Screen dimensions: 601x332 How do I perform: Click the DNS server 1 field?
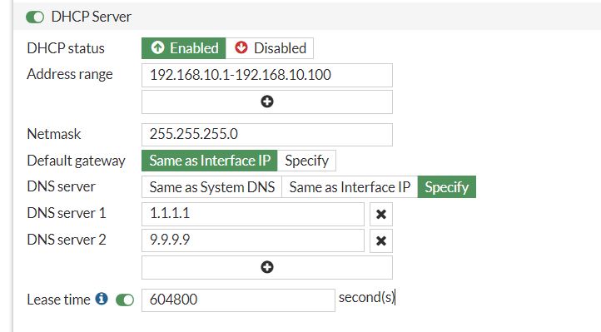point(252,214)
